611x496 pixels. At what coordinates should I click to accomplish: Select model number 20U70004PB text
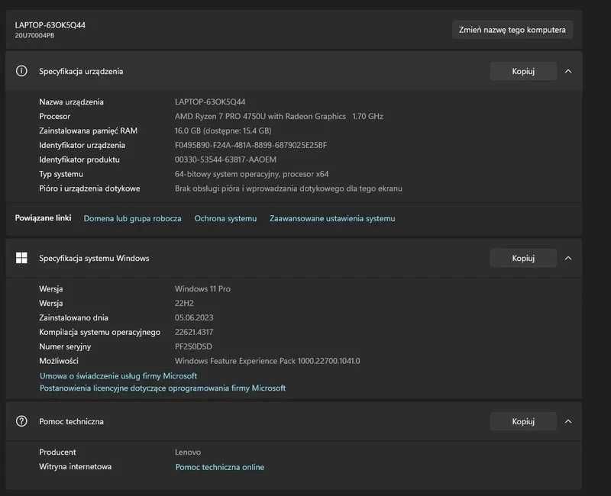pos(34,35)
